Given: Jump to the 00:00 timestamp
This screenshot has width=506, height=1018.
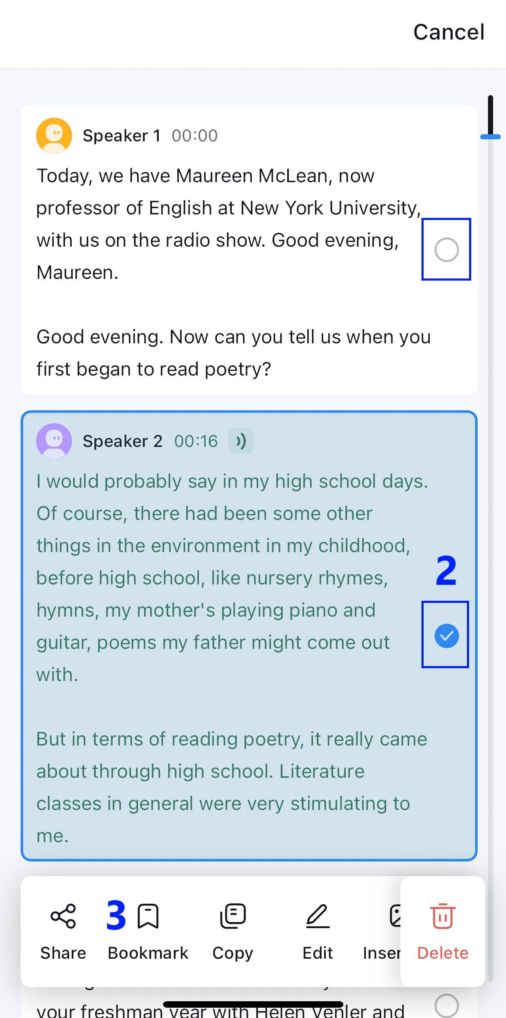Looking at the screenshot, I should [195, 136].
